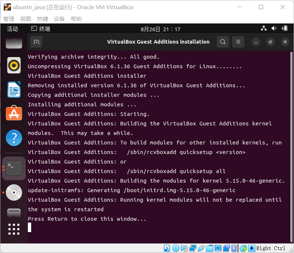
Task: Click the terminal cursor block
Action: click(29, 227)
